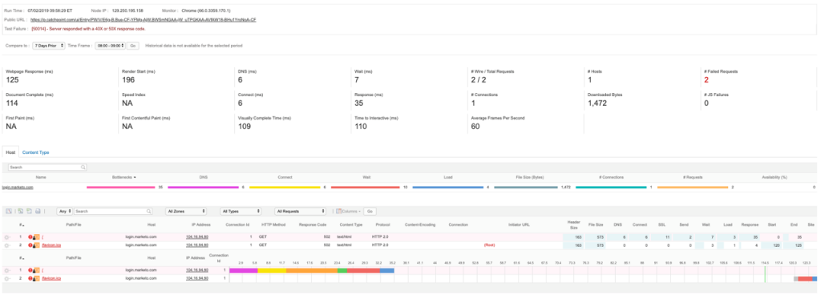Screen dimensions: 821x295
Task: Click the Columns grid icon
Action: (339, 212)
